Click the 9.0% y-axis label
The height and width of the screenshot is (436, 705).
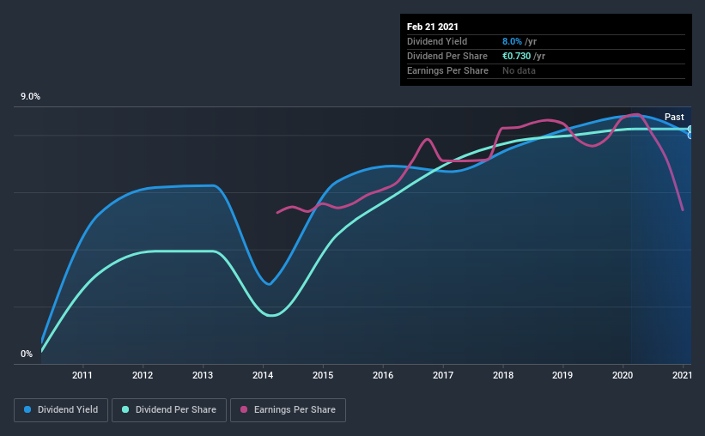[30, 97]
